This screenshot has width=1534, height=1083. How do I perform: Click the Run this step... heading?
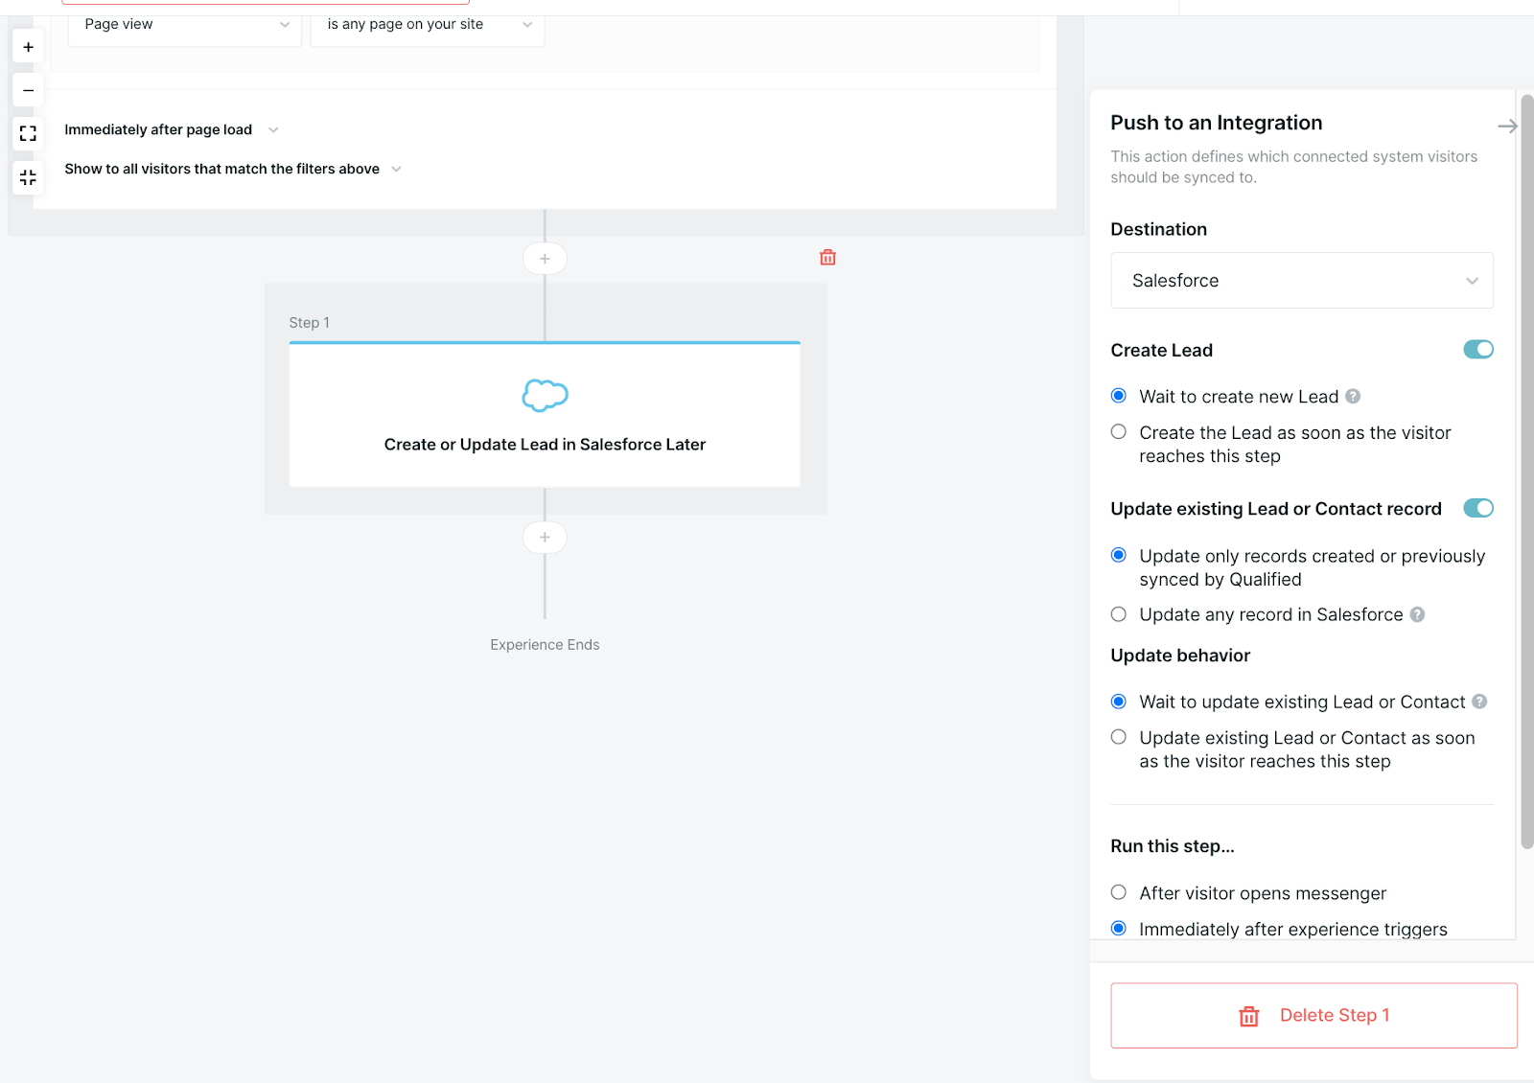(1173, 846)
